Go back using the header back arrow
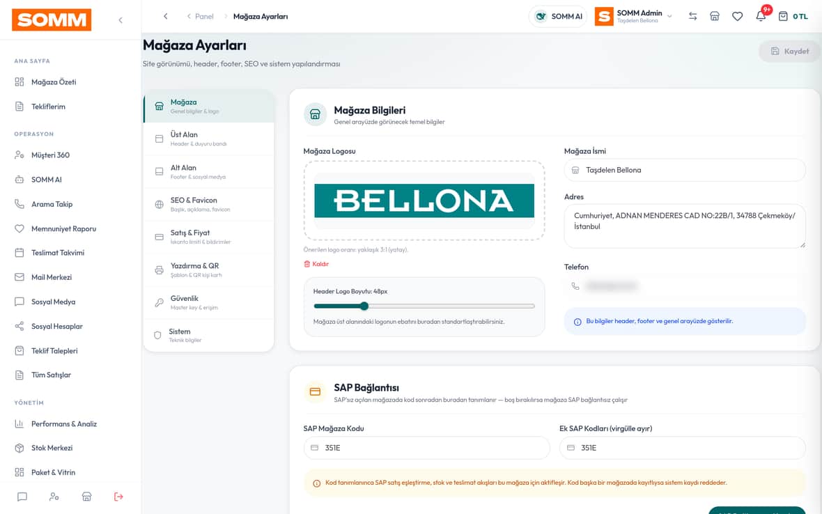 click(x=166, y=16)
